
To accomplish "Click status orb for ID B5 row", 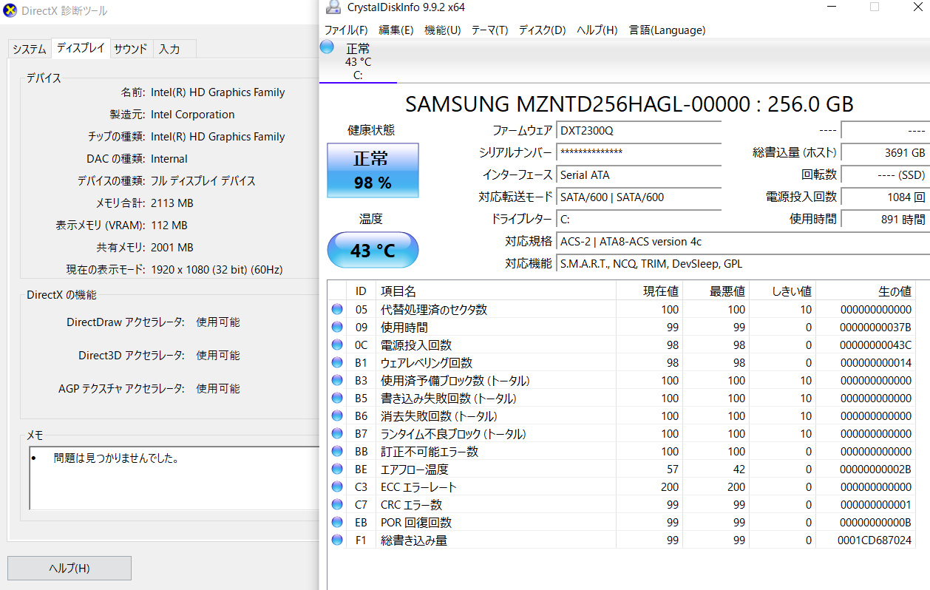I will pos(337,399).
